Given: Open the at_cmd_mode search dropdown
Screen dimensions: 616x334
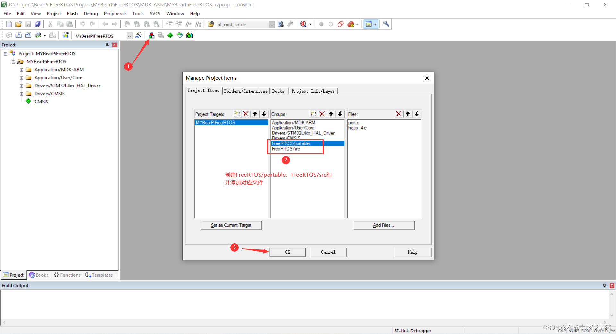Looking at the screenshot, I should point(272,25).
